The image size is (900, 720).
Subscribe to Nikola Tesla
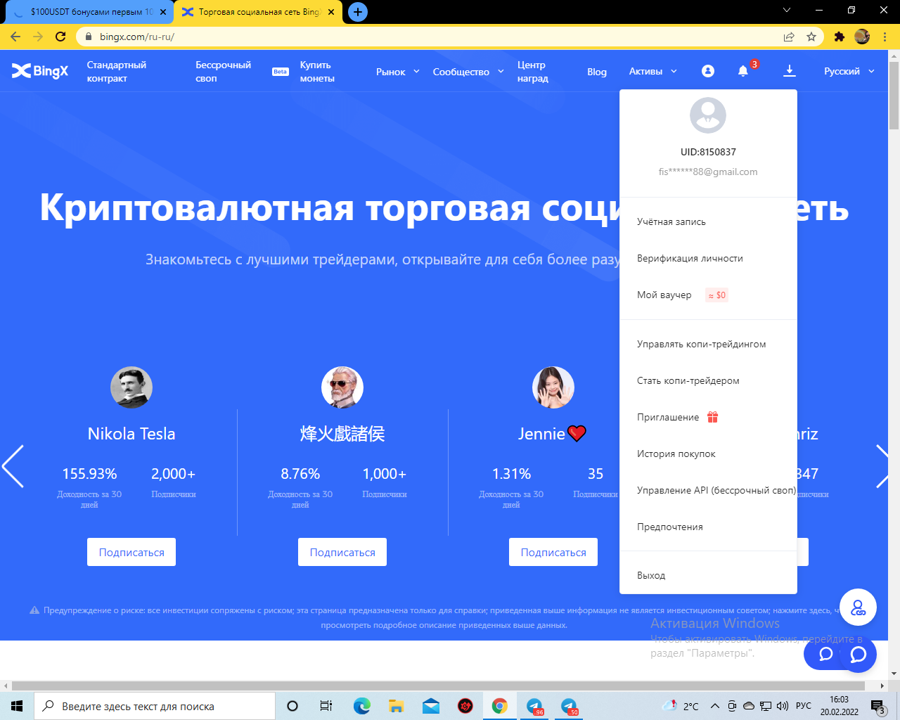click(x=131, y=552)
